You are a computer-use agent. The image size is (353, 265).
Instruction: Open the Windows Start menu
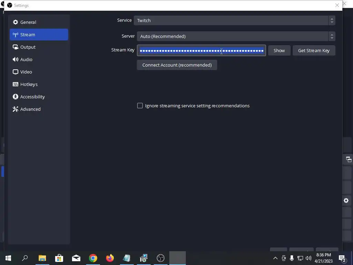point(8,258)
